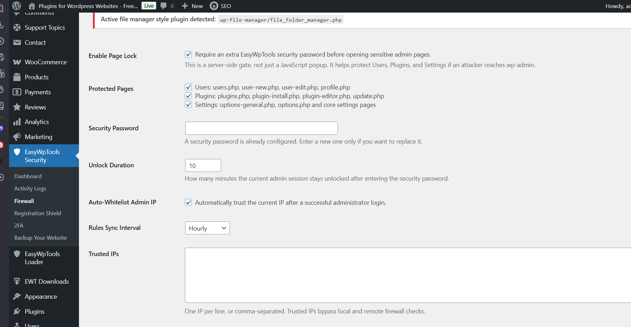Uncheck Settings pages protection checkbox
Viewport: 631px width, 327px height.
(x=188, y=105)
